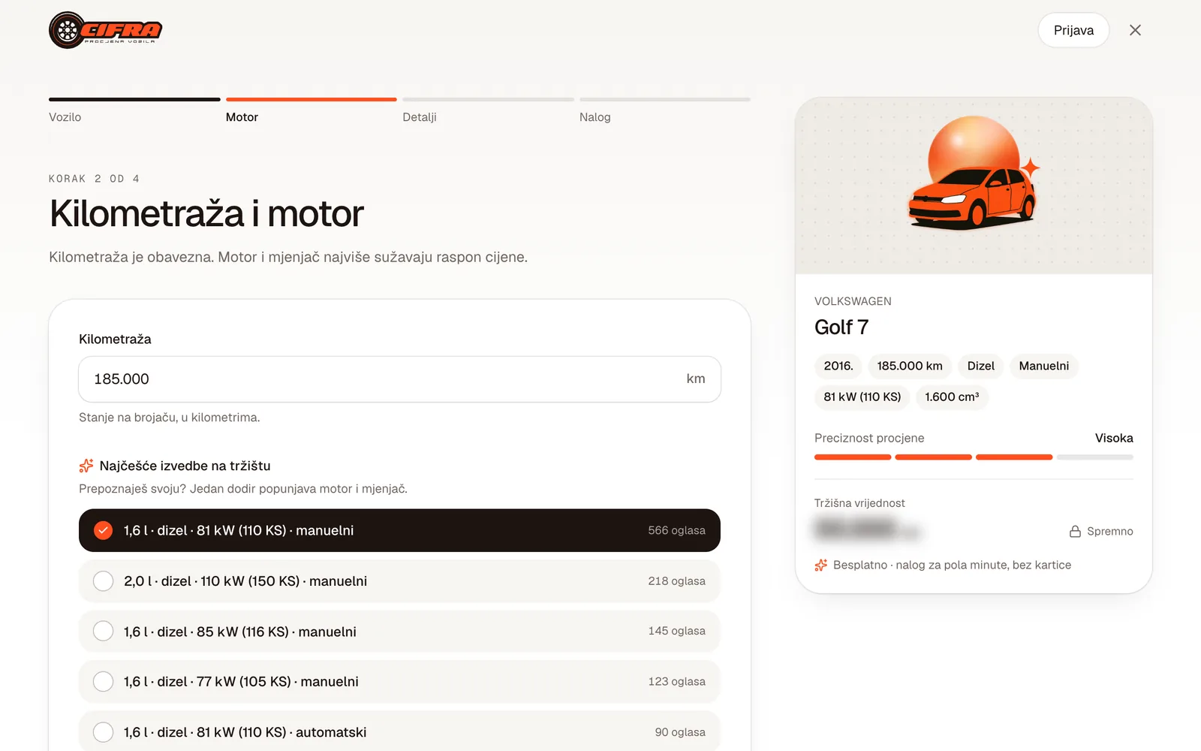This screenshot has height=751, width=1201.
Task: Click the sparkle icon beside Besplatno note
Action: pos(821,565)
